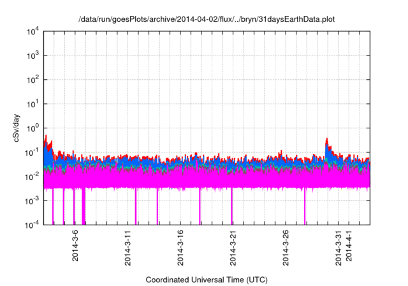Click the 2014-3-11 date tick label

click(127, 248)
